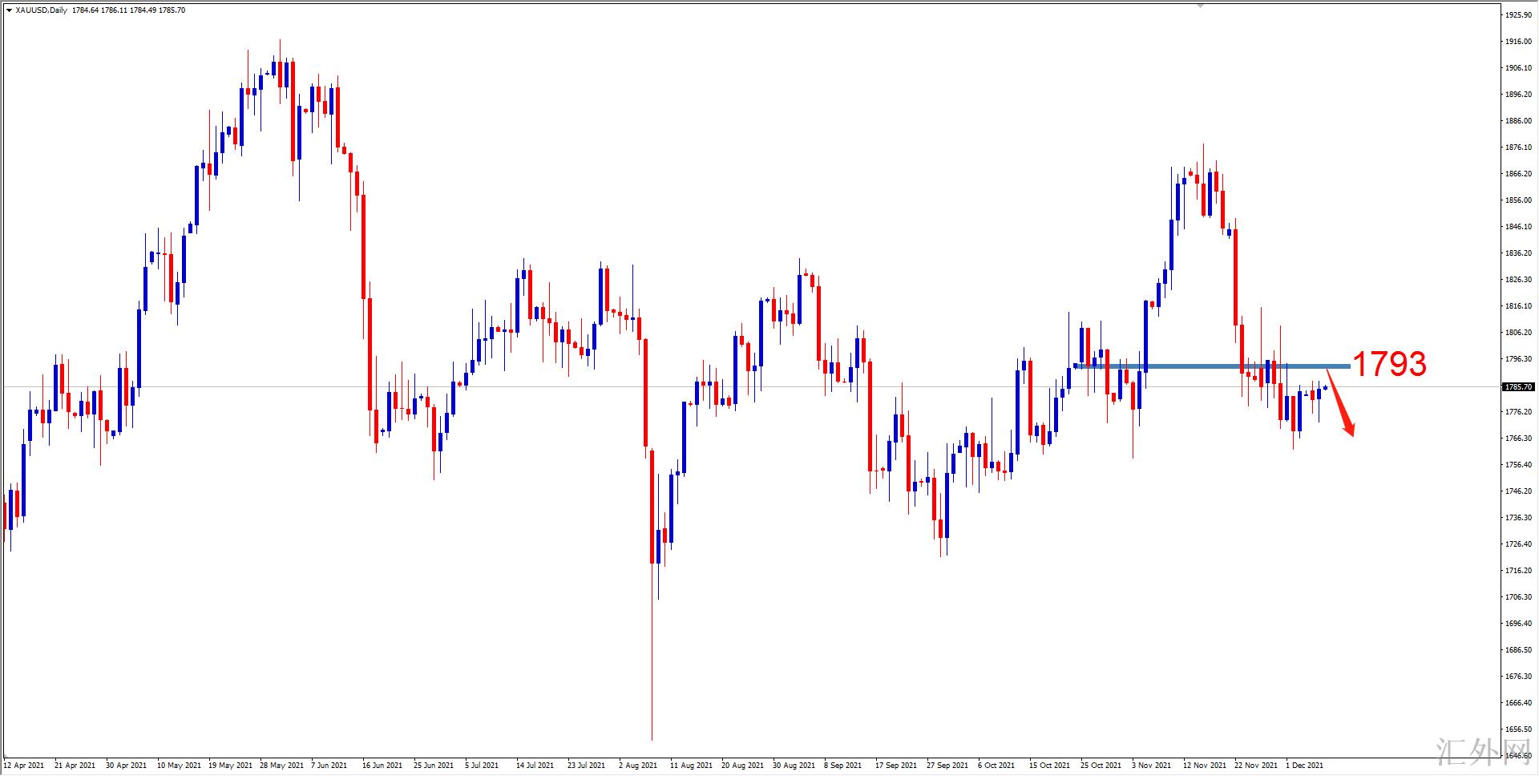Click the 1676.30 price axis label
The image size is (1539, 776).
1518,677
